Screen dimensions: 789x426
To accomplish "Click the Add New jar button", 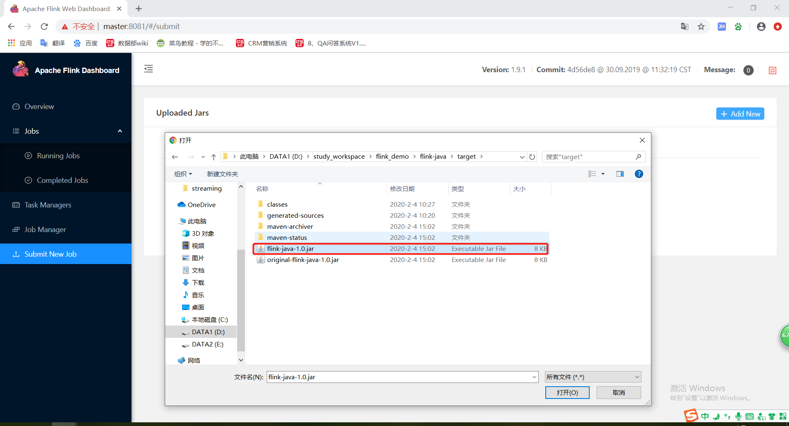I will 740,114.
